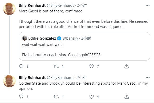Open Billy Reinhardt's avatar on first tweet

tap(9, 9)
